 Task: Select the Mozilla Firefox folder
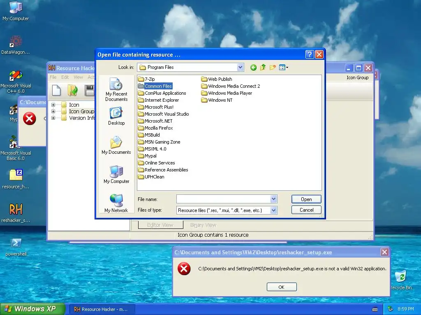click(x=155, y=128)
